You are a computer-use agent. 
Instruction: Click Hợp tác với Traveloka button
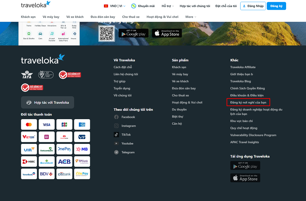[47, 103]
